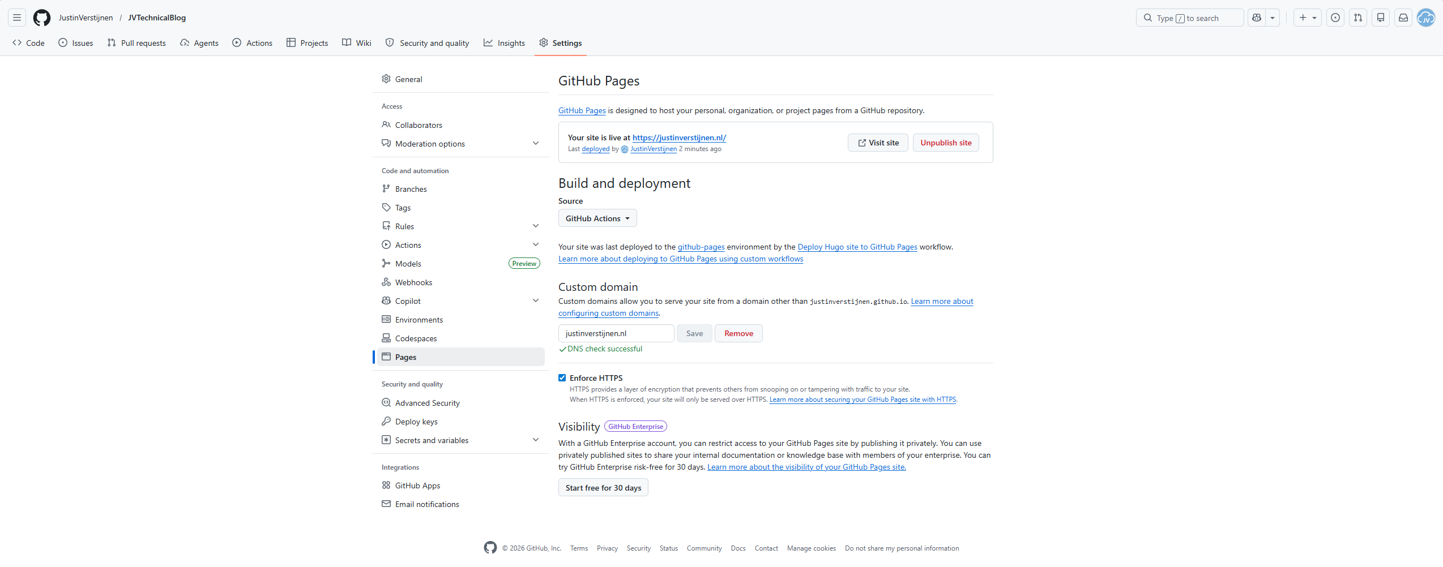The image size is (1443, 567).
Task: Open the Actions tab in repository navigation
Action: [x=253, y=43]
